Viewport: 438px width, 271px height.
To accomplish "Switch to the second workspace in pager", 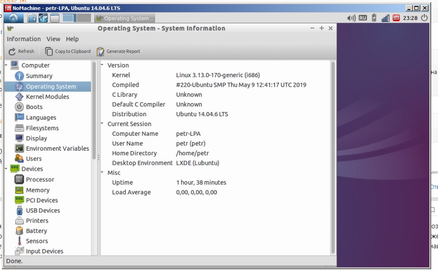I will point(84,18).
